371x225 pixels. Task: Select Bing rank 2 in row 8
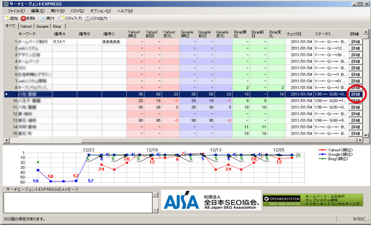241,88
